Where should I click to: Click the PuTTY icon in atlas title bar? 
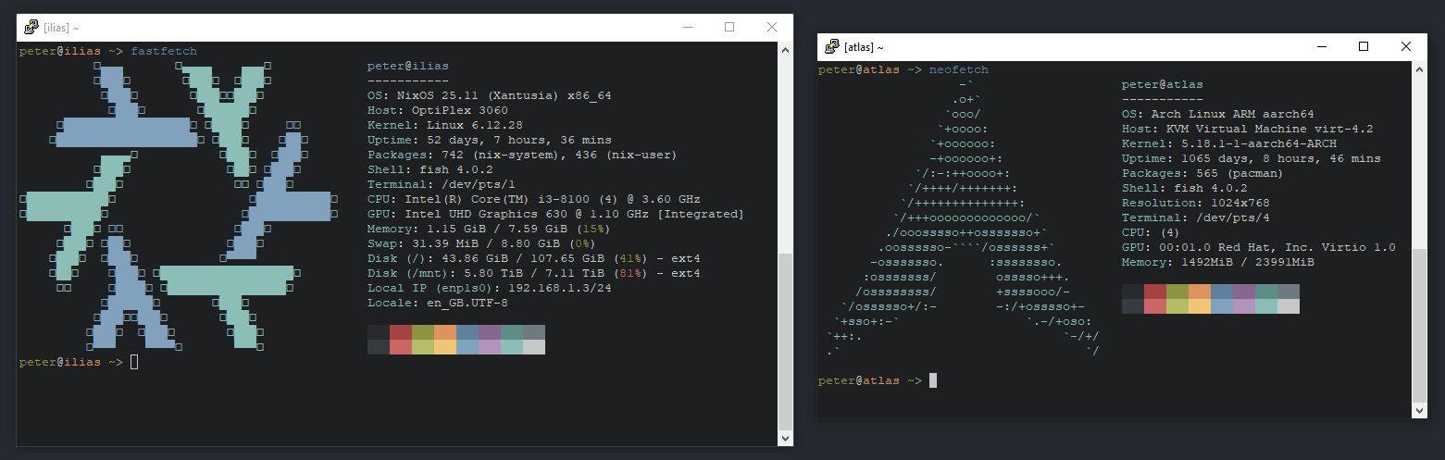click(x=830, y=46)
